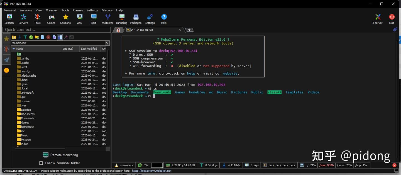Select the Upload file icon in SFTP toolbar
This screenshot has height=175, width=401.
pyautogui.click(x=25, y=37)
